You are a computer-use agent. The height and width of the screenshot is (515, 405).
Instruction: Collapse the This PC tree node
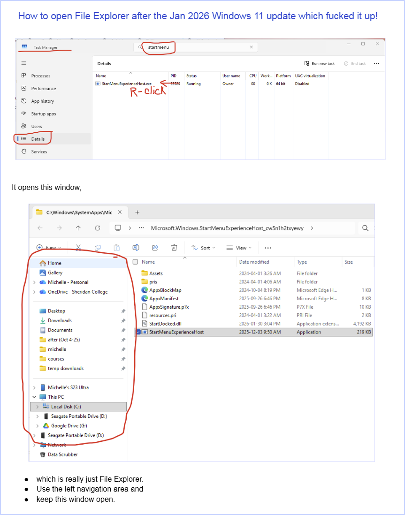coord(34,397)
